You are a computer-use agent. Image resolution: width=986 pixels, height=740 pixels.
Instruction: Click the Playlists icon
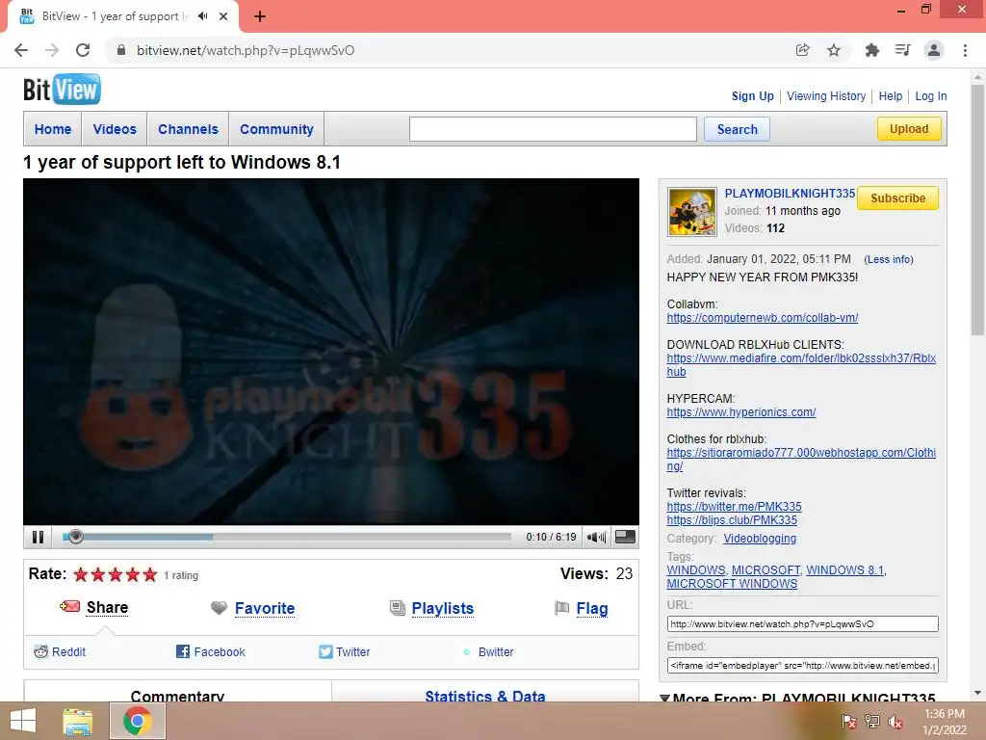pos(398,608)
